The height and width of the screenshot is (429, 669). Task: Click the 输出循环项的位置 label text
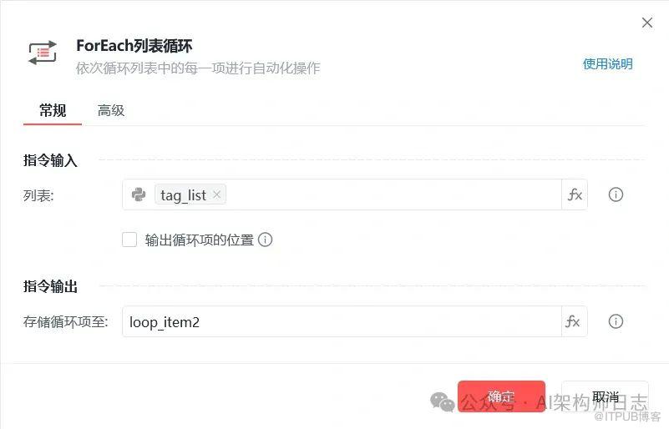pos(200,240)
